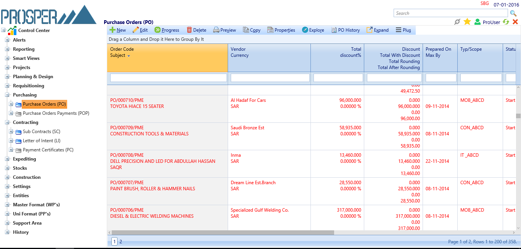Expand the Smart Views tree node
Image resolution: width=521 pixels, height=249 pixels.
[7, 58]
